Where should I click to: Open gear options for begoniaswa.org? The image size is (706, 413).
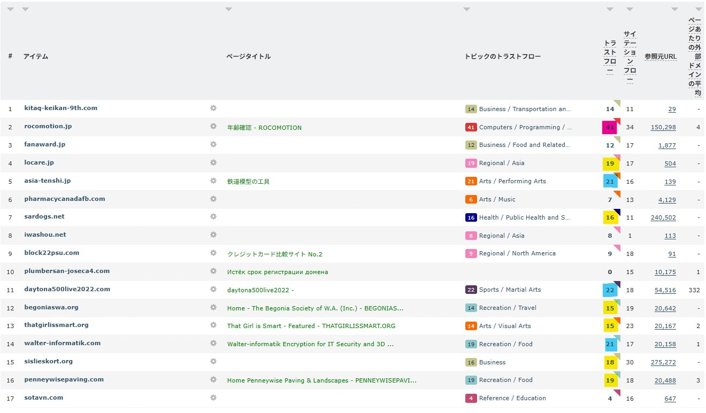pos(213,307)
